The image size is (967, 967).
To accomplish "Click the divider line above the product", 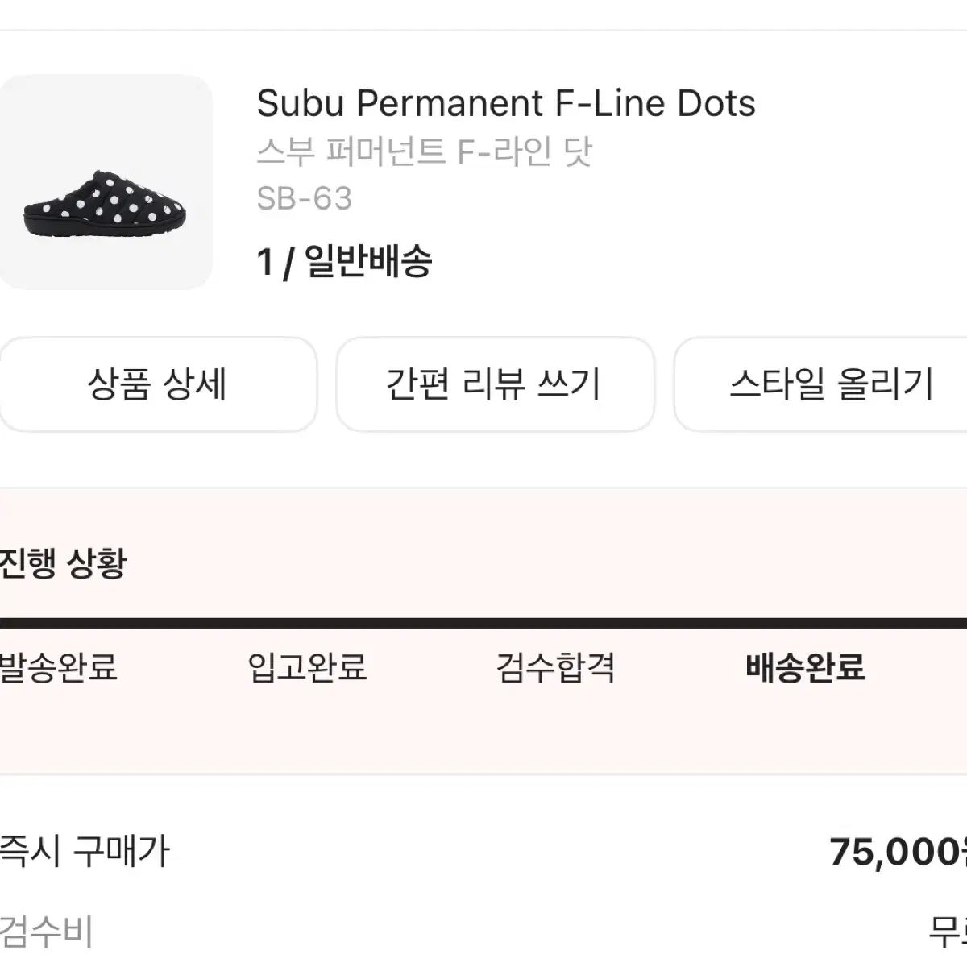I will tap(483, 30).
